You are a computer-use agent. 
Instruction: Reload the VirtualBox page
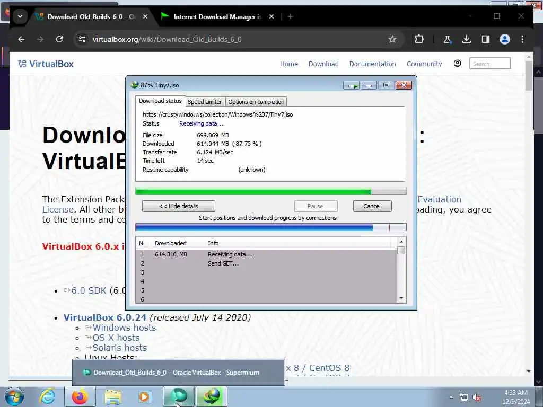click(x=59, y=39)
